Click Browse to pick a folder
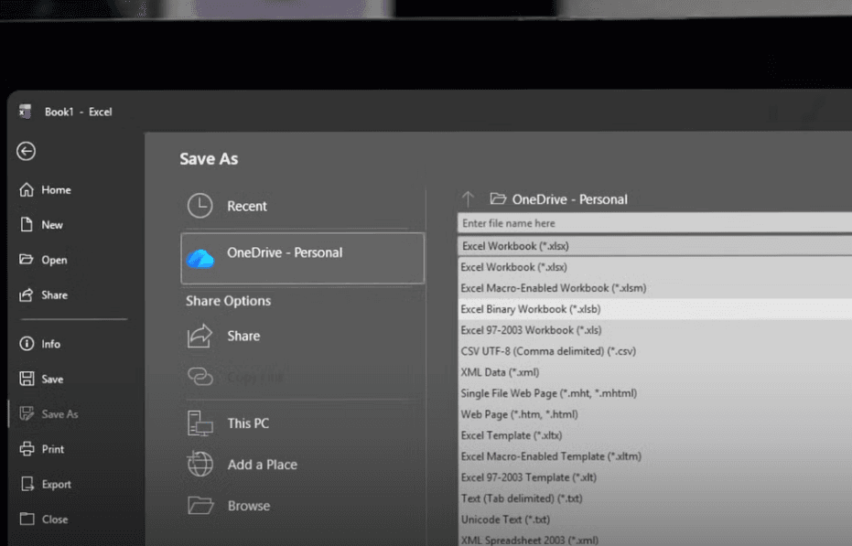The height and width of the screenshot is (546, 852). (x=303, y=506)
